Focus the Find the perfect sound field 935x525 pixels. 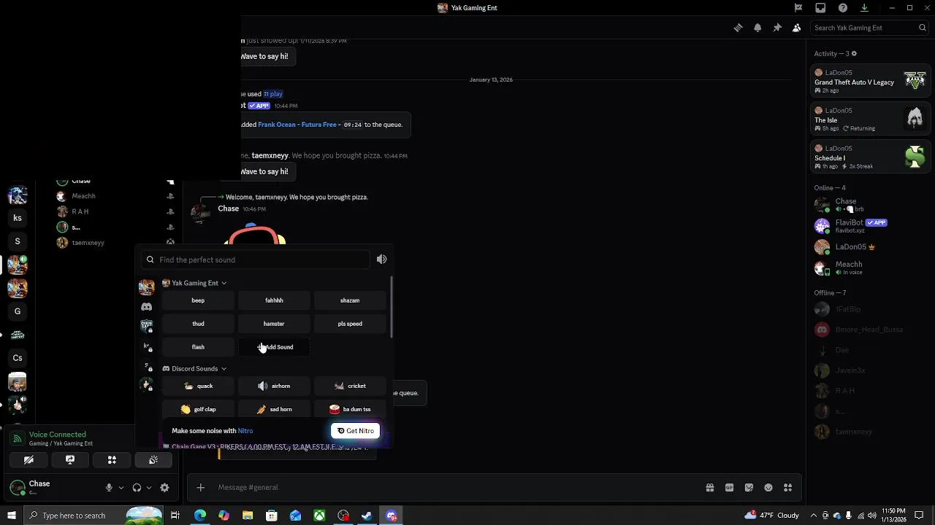point(256,260)
